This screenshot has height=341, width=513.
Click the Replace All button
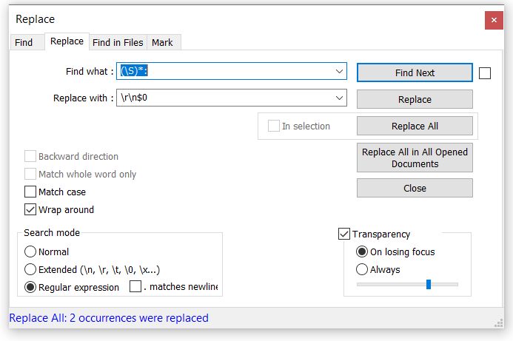pyautogui.click(x=415, y=126)
